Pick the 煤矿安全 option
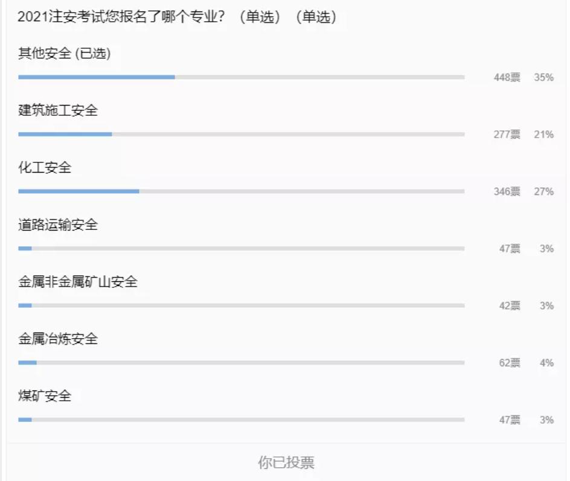Viewport: 570px width, 481px height. (x=45, y=396)
